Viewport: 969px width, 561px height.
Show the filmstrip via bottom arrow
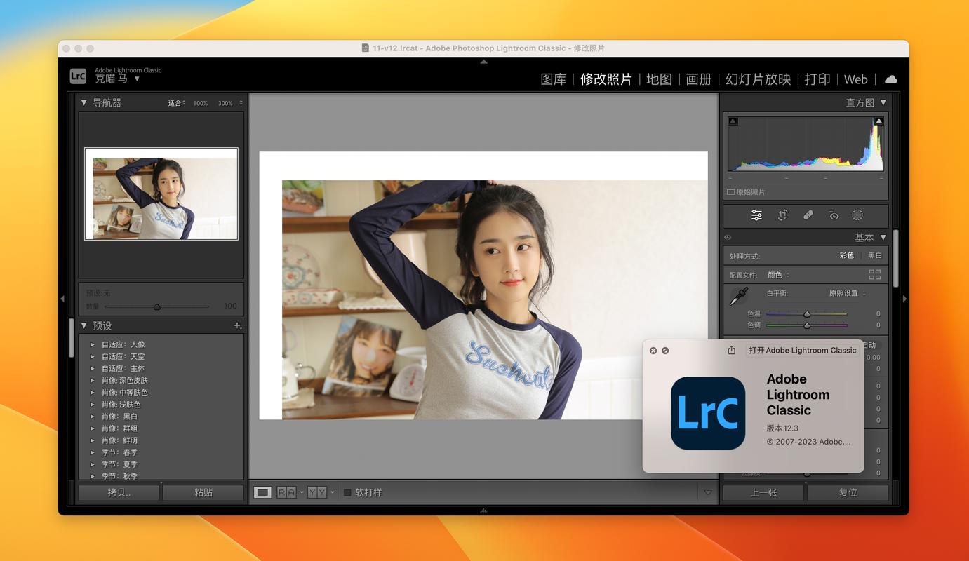pyautogui.click(x=483, y=511)
